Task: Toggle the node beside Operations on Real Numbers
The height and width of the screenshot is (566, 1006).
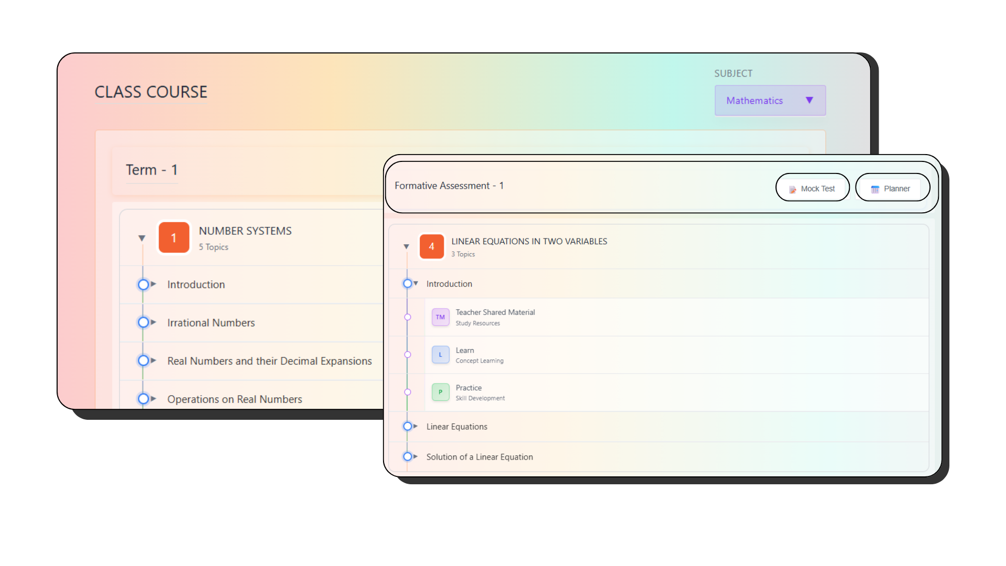Action: 144,398
